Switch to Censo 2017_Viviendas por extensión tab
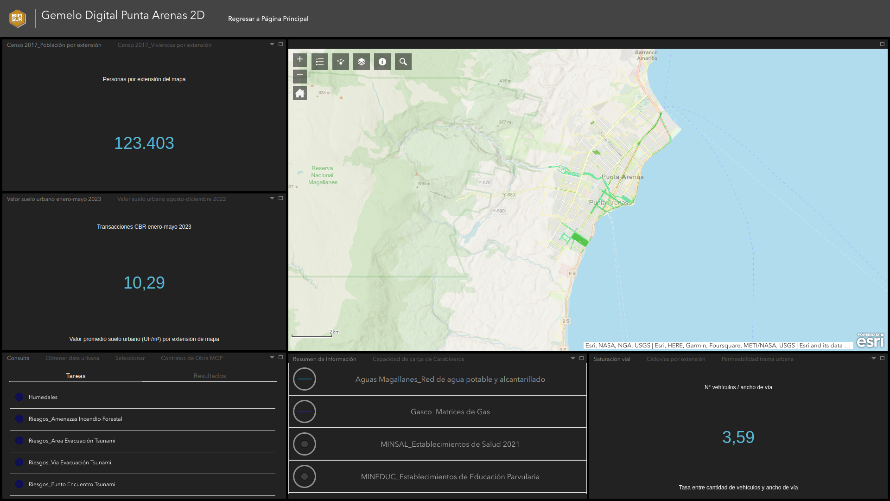The image size is (890, 501). 164,45
